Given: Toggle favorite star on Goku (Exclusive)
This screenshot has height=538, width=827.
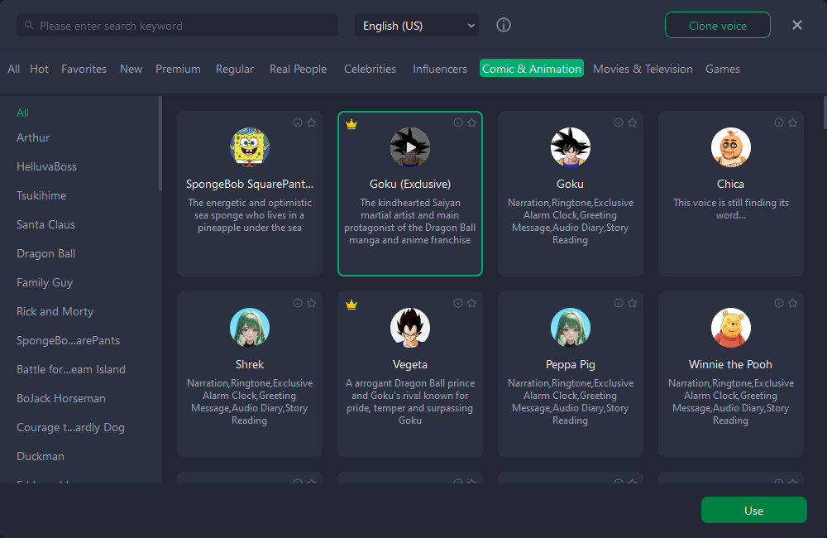Looking at the screenshot, I should (x=471, y=122).
